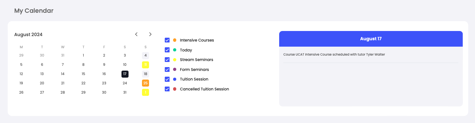The width and height of the screenshot is (475, 123).
Task: Click the orange Intensive Courses dot
Action: (x=175, y=40)
